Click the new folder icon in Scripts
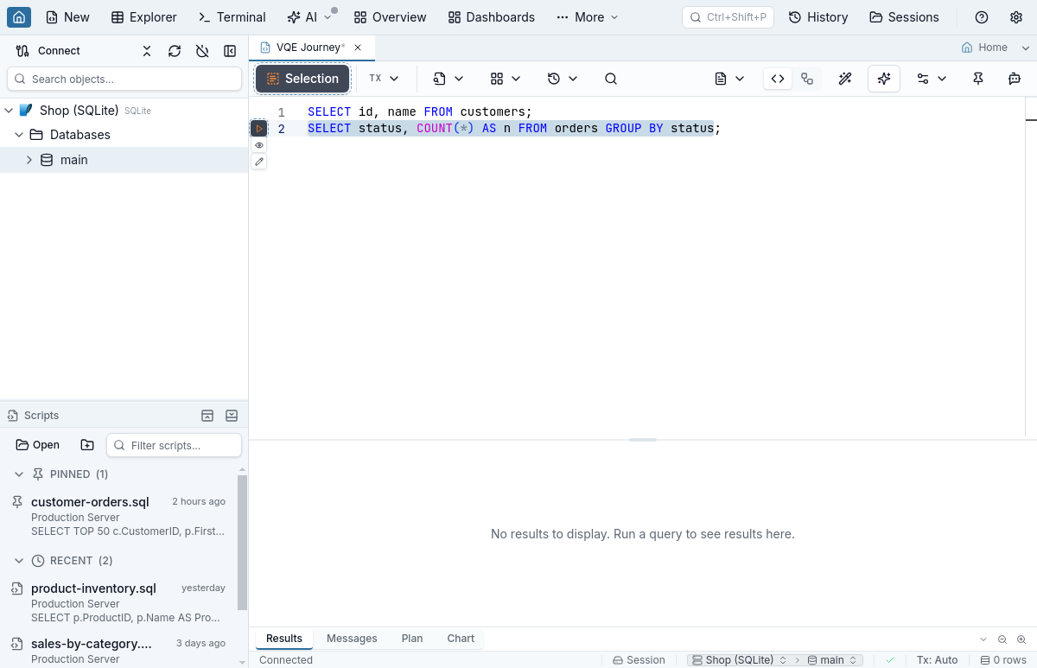This screenshot has height=668, width=1037. point(87,445)
